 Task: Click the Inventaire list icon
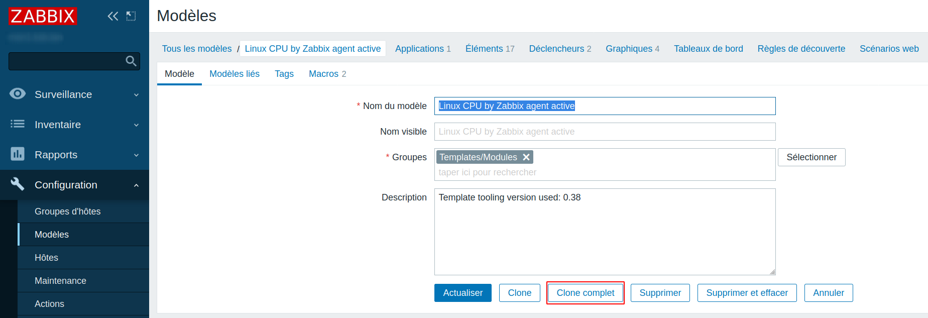coord(18,124)
